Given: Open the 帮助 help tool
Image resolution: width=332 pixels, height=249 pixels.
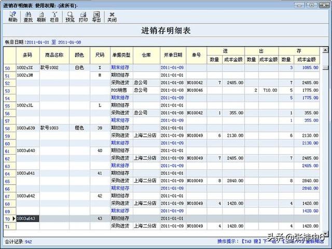Looking at the screenshot, I should (x=12, y=17).
